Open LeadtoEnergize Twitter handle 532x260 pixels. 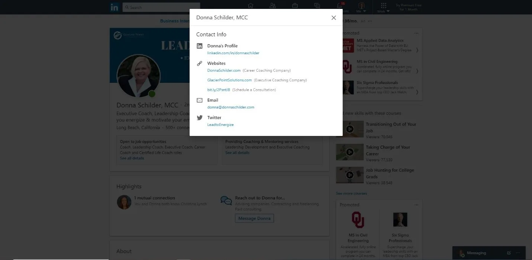pos(220,125)
